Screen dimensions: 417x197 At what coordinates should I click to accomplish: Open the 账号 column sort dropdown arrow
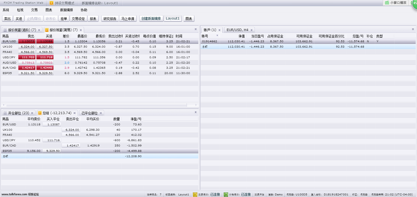(217, 36)
